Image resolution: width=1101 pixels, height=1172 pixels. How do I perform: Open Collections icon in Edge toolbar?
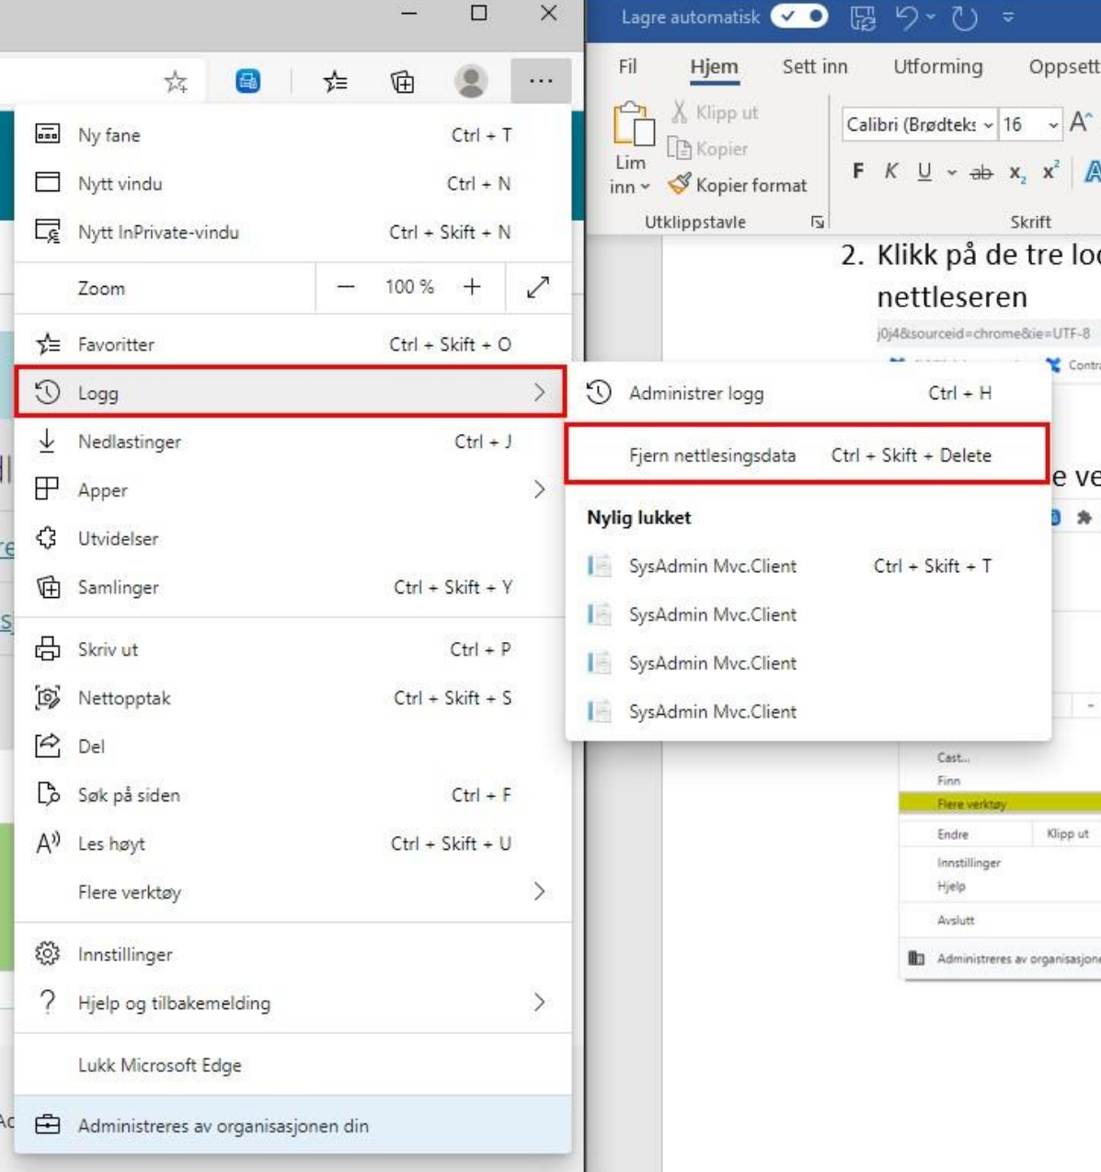coord(403,82)
